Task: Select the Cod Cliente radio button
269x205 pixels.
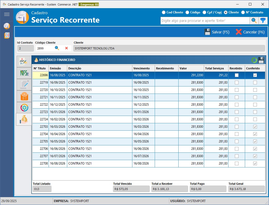Action: pyautogui.click(x=164, y=12)
